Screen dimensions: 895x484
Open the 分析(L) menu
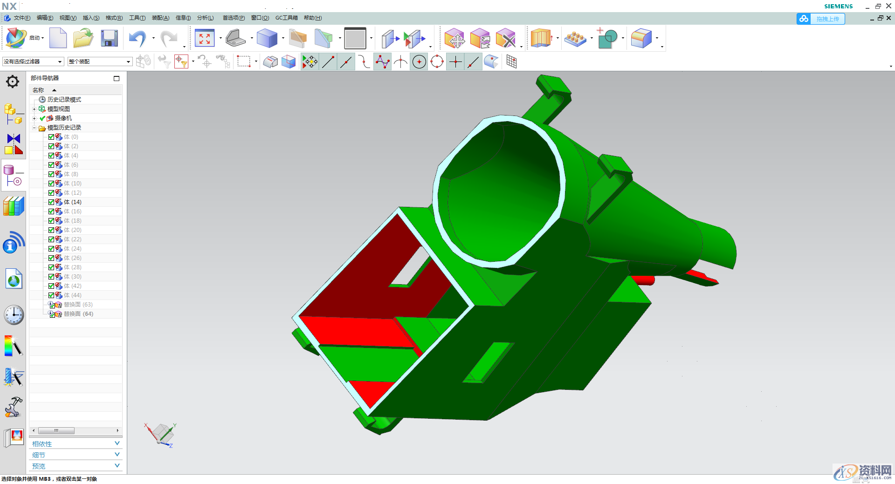(x=205, y=18)
